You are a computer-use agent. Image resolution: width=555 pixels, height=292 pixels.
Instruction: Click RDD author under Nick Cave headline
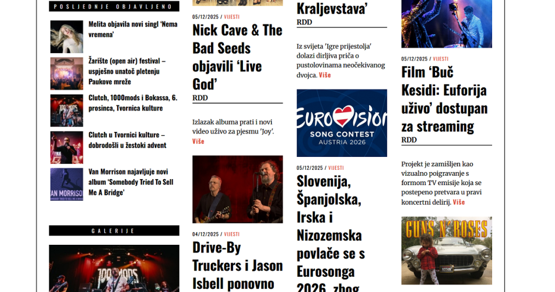click(x=200, y=98)
